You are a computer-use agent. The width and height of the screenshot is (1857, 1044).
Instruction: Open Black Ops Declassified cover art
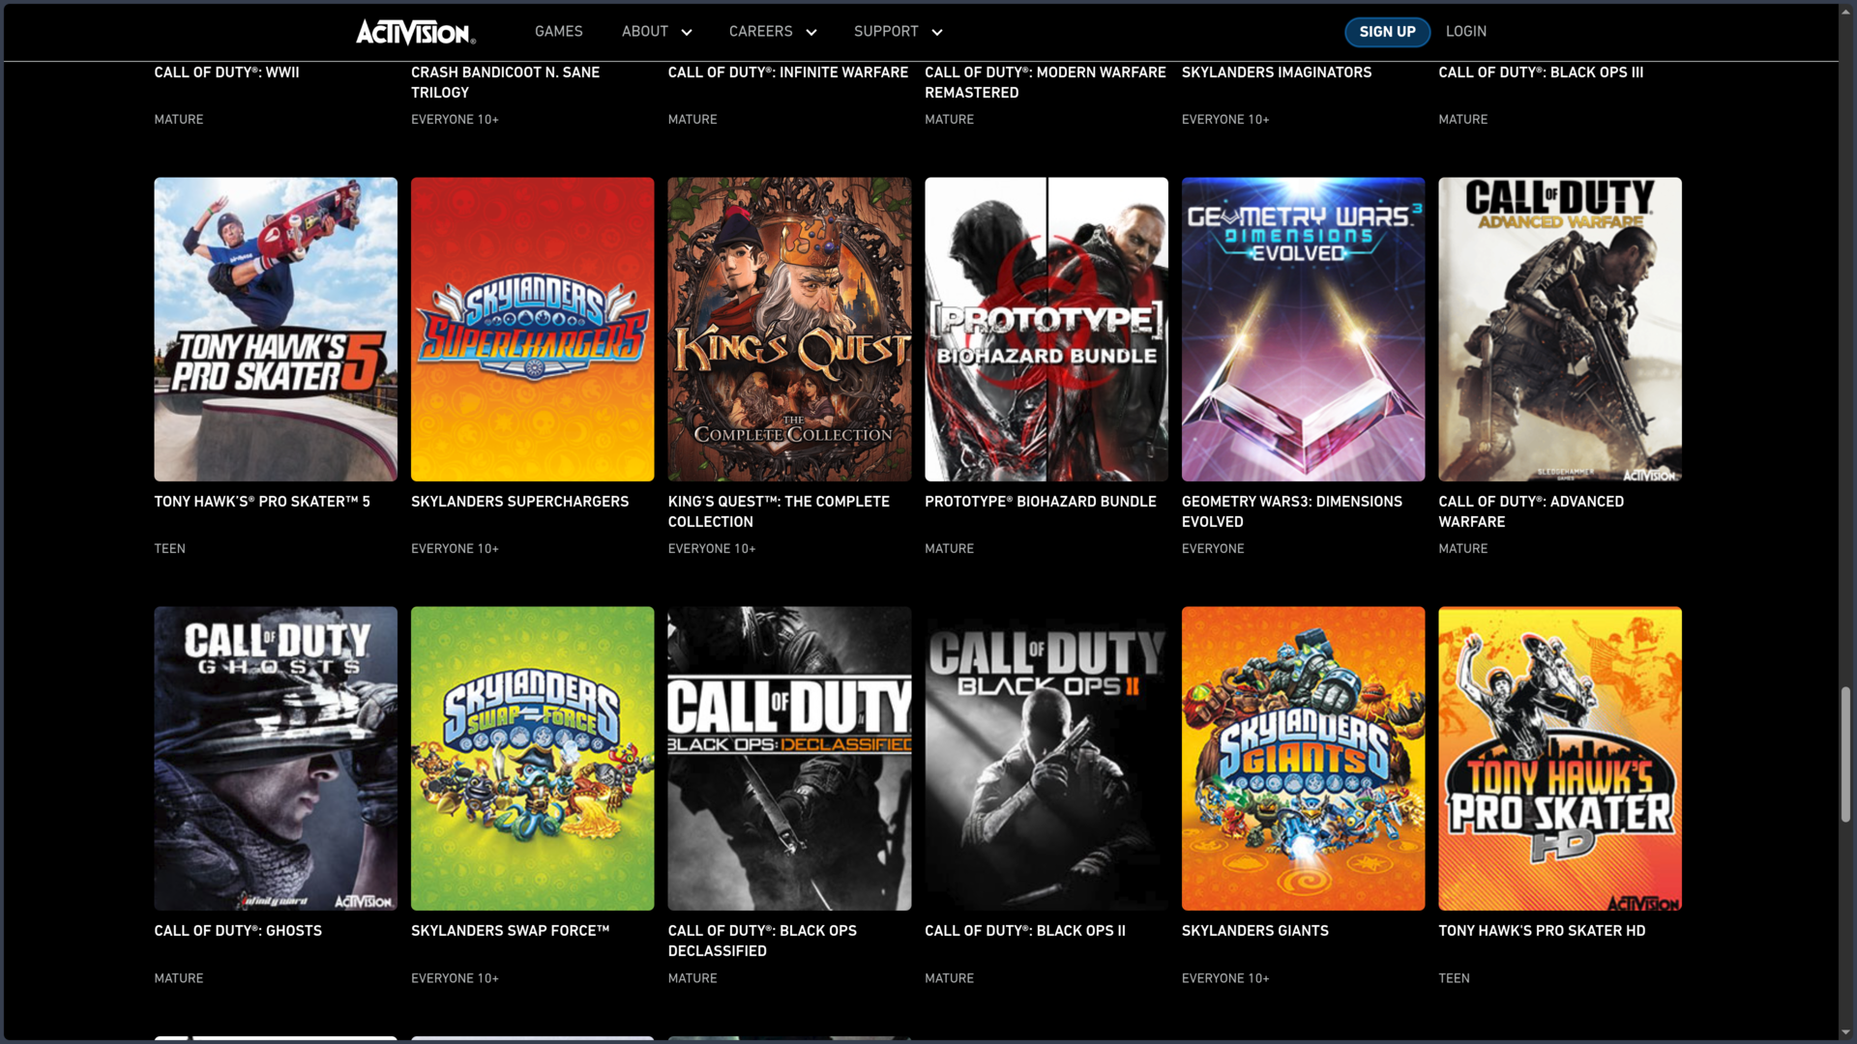789,759
